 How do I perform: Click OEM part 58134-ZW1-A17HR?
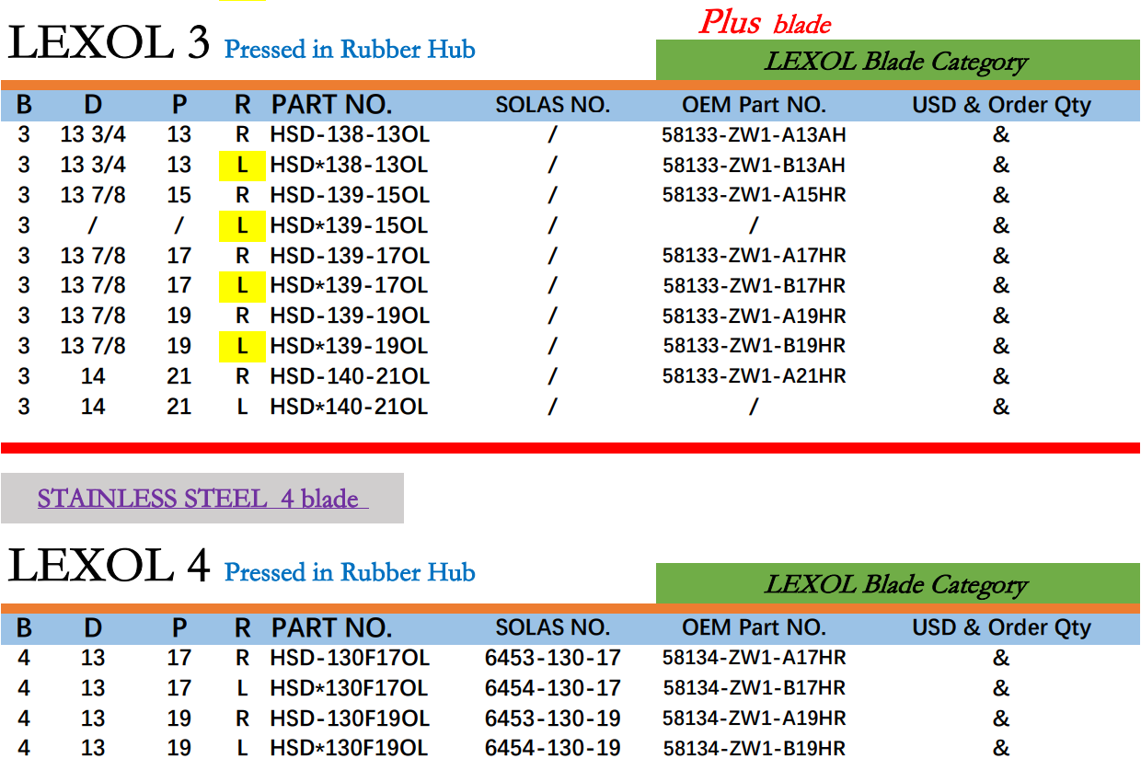click(x=754, y=658)
